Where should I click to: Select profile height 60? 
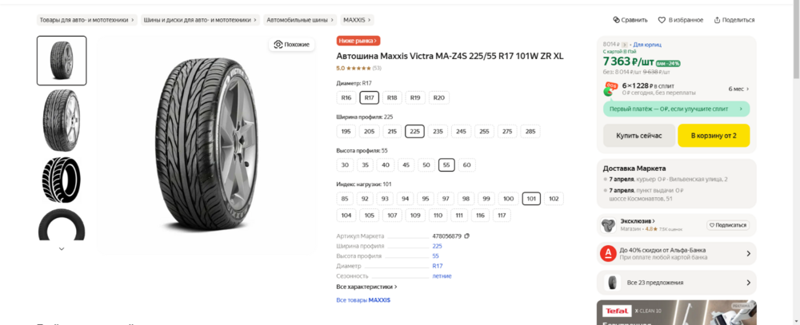467,165
